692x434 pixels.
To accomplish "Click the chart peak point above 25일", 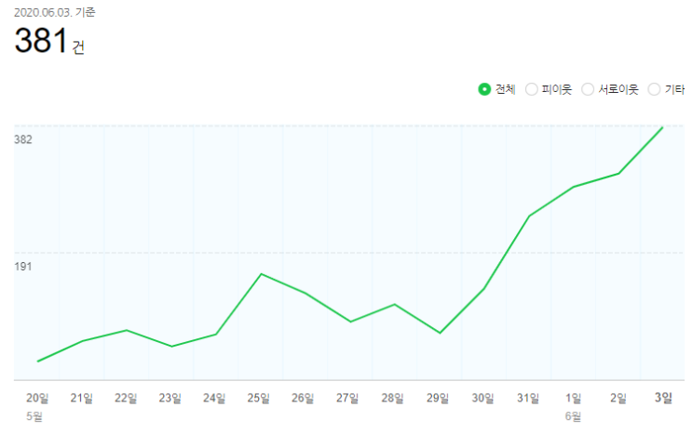I will coord(262,274).
